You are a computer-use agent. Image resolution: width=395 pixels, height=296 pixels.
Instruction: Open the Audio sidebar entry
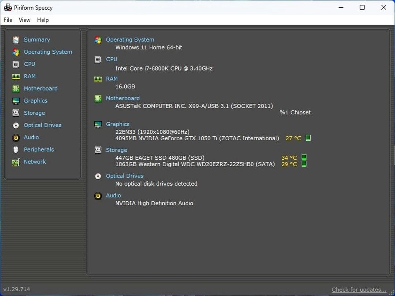pos(31,137)
